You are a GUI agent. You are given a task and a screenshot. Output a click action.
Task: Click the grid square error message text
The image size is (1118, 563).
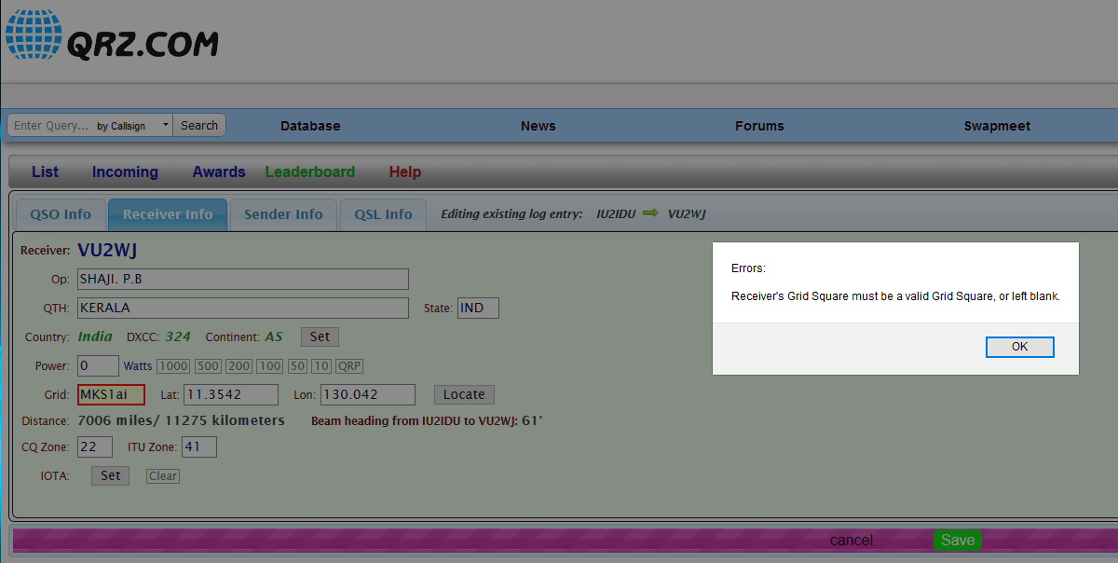pyautogui.click(x=896, y=296)
